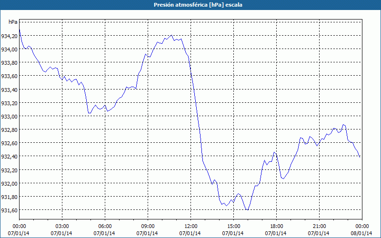Click the 933,60 pressure axis label
Image resolution: width=381 pixels, height=238 pixels.
[9, 76]
